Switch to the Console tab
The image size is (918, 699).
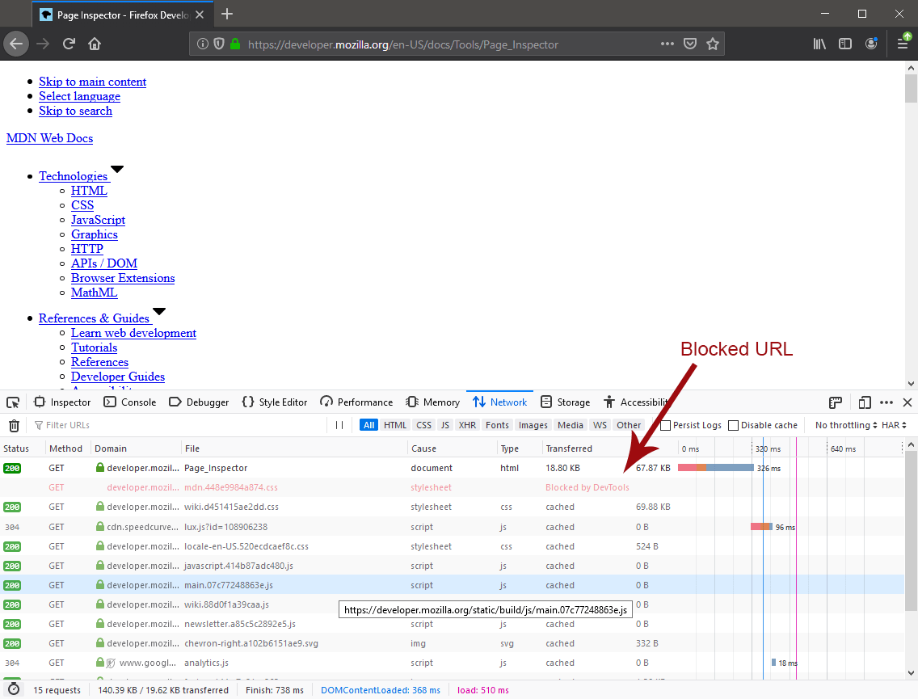(x=129, y=402)
